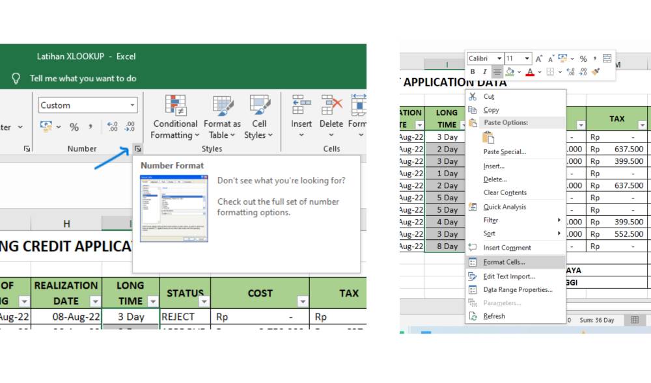Choose Paste Special from context menu
This screenshot has width=651, height=383.
tap(516, 152)
